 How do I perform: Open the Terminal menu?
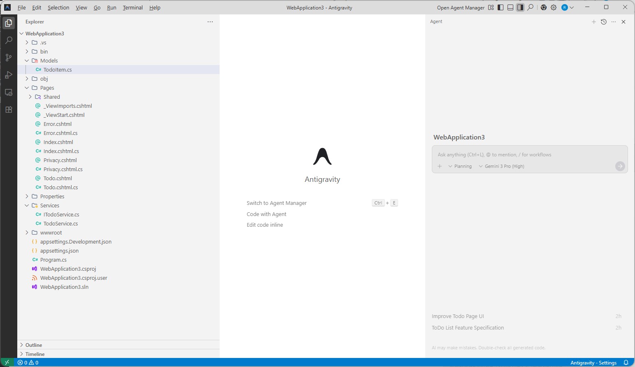[x=133, y=7]
